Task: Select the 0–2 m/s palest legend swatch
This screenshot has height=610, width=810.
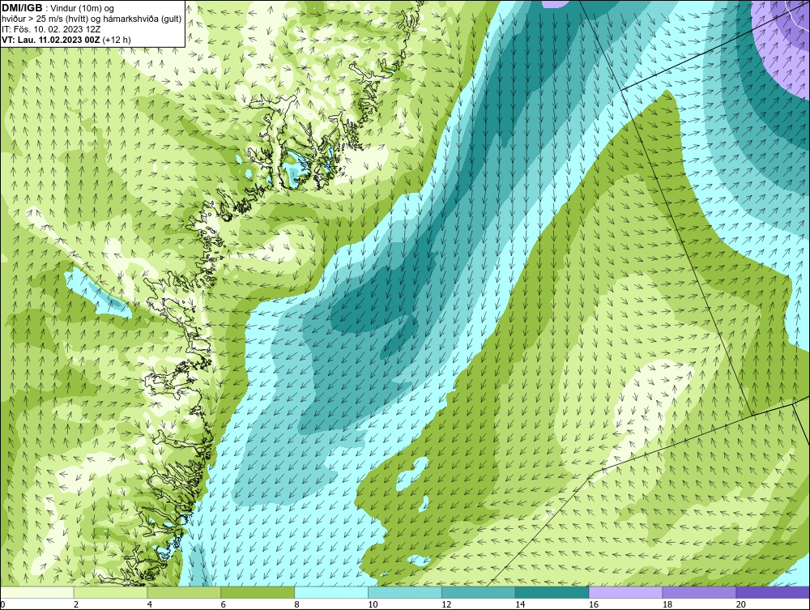Action: pos(36,592)
